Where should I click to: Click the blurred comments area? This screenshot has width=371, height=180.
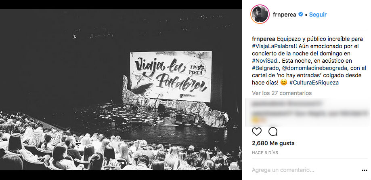pos(307,112)
